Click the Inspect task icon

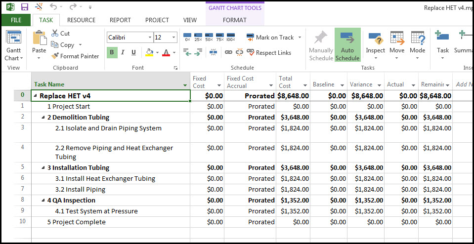point(376,39)
